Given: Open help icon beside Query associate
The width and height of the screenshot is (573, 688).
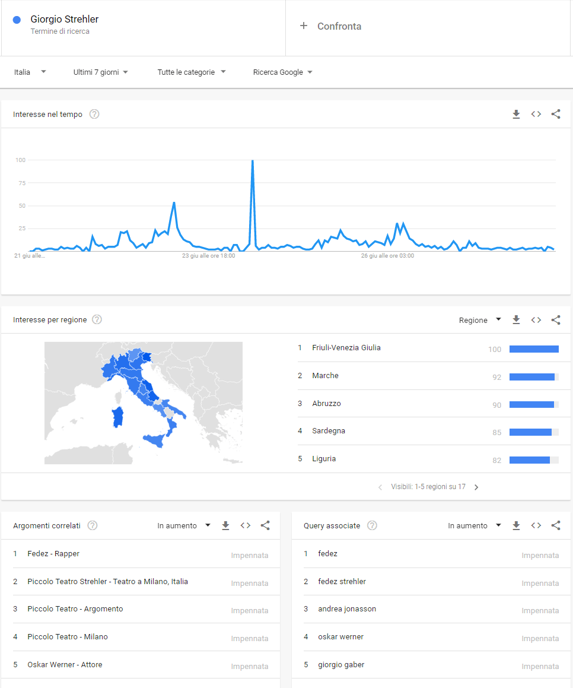Looking at the screenshot, I should 372,525.
